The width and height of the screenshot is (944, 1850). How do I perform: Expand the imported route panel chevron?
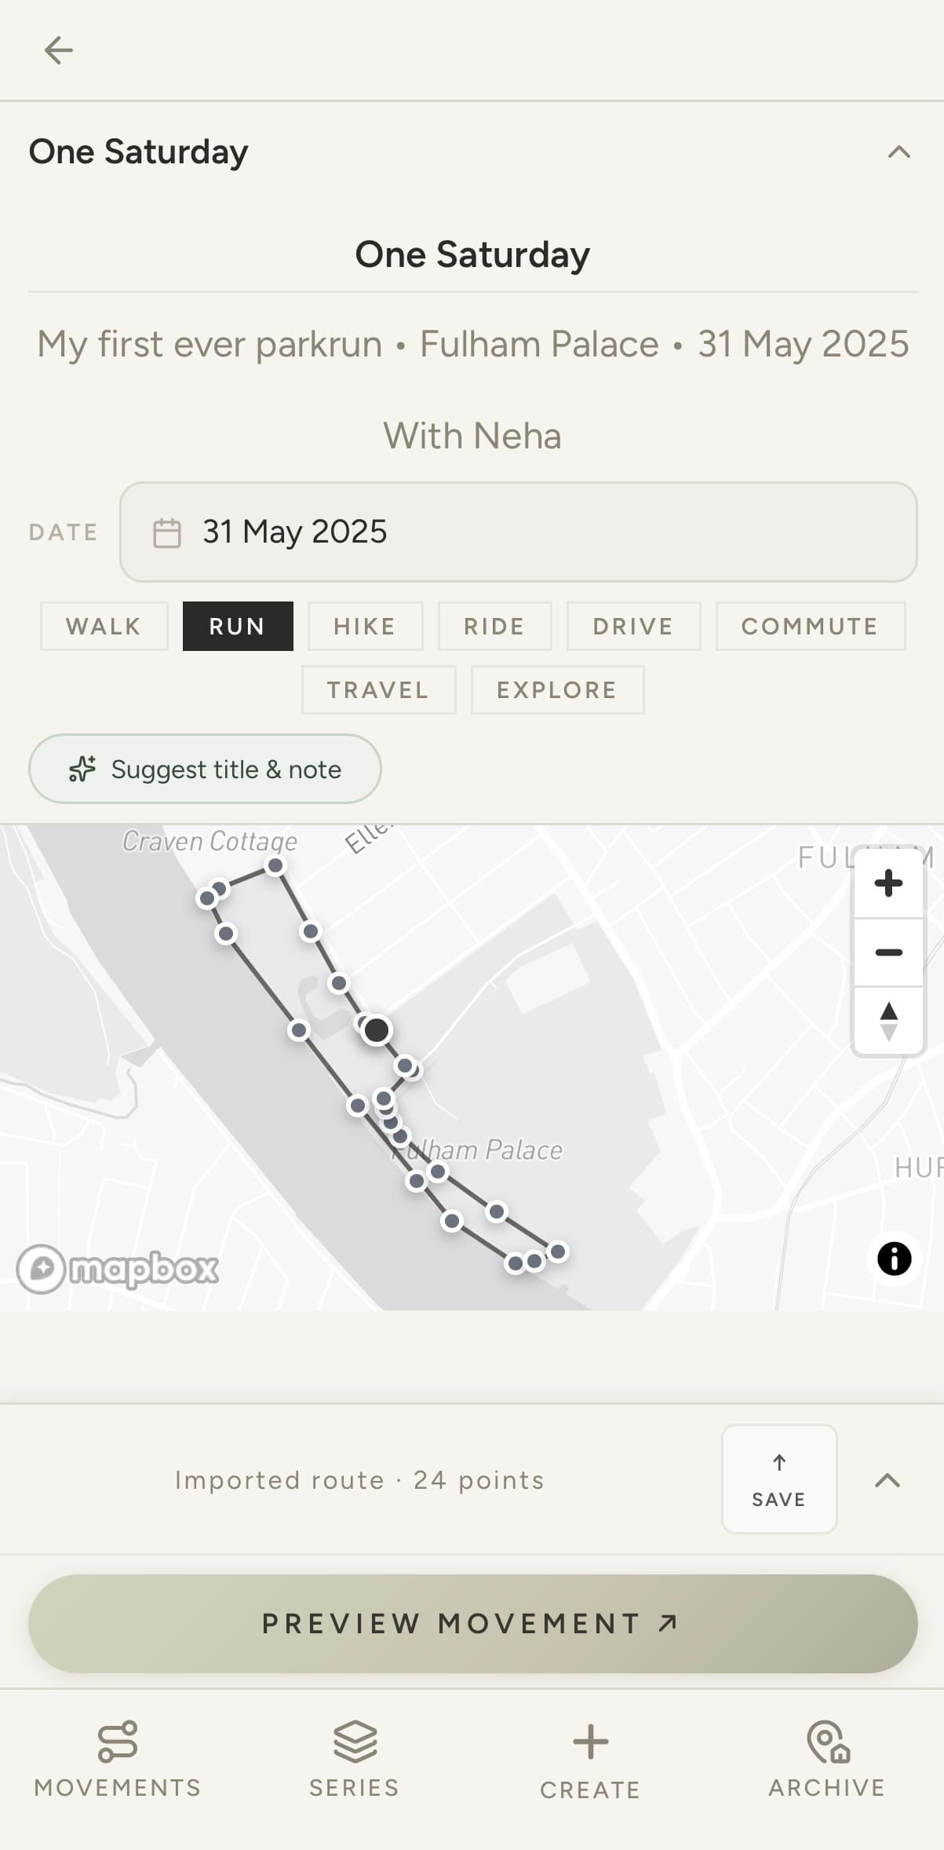tap(888, 1480)
